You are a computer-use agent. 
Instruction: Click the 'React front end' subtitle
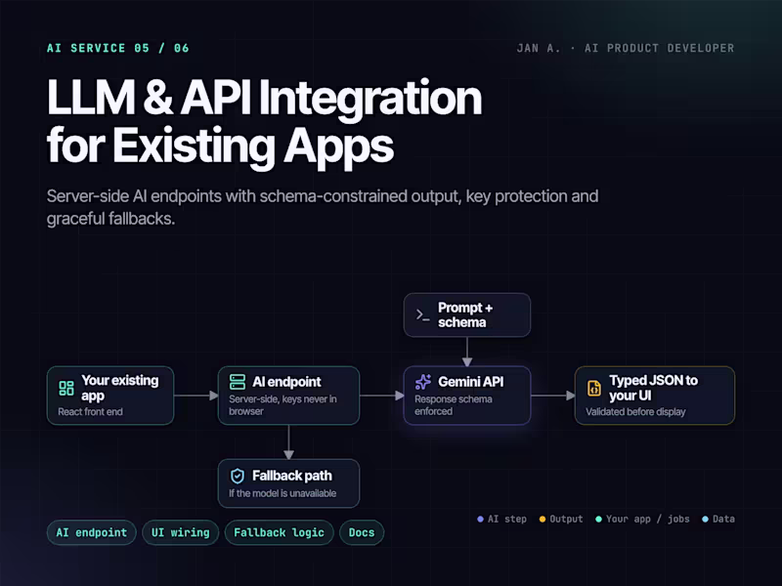click(x=90, y=411)
